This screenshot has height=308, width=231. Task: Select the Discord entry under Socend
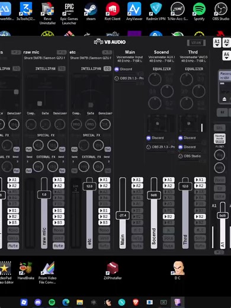coord(155,138)
